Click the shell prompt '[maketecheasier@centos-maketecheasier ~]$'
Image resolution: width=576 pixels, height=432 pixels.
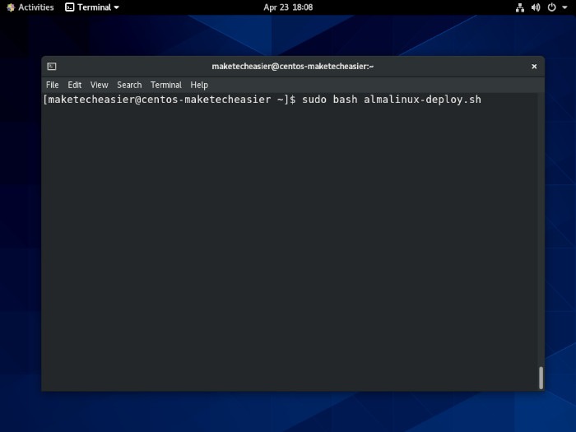coord(170,100)
